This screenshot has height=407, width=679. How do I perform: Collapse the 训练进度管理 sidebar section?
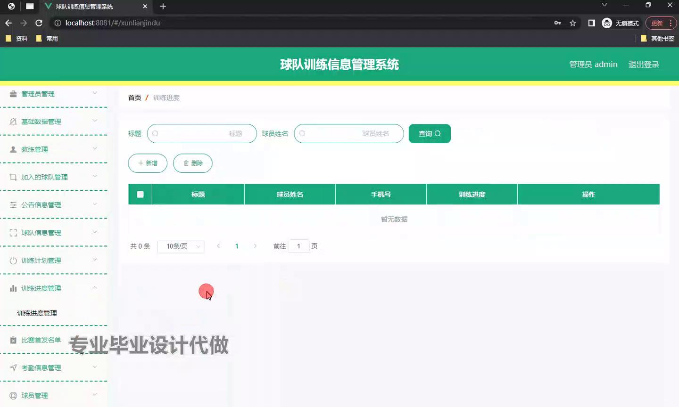(53, 288)
